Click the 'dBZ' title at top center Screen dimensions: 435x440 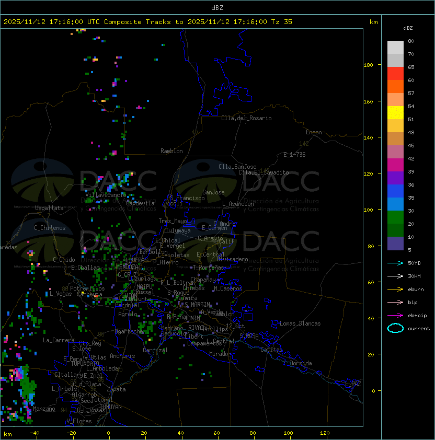[217, 8]
